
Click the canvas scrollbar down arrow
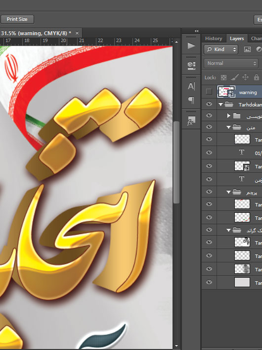(x=176, y=346)
